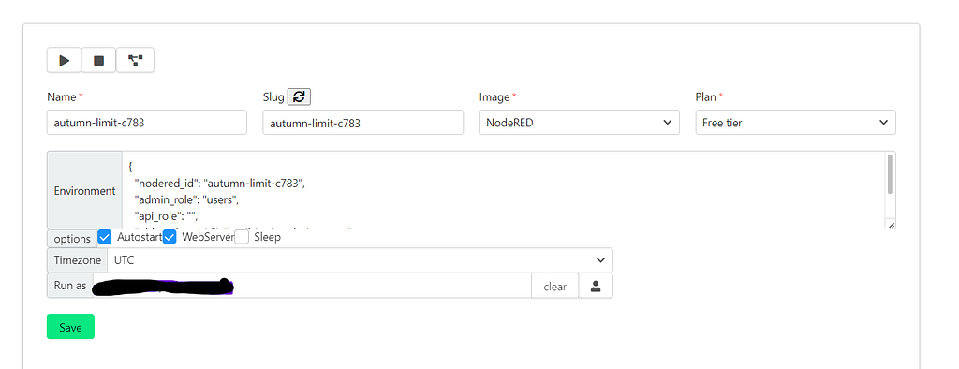The height and width of the screenshot is (369, 959).
Task: Enable the Sleep checkbox
Action: [242, 237]
